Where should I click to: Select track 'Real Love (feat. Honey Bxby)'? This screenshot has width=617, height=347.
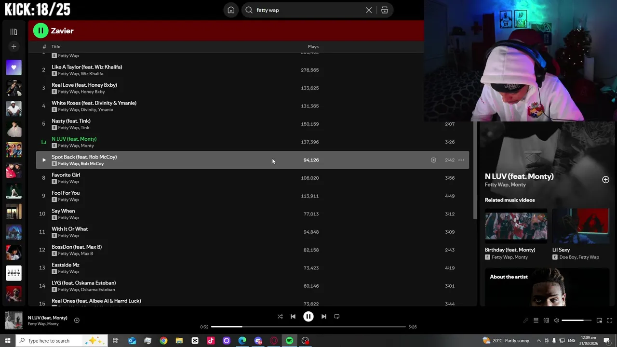[84, 85]
